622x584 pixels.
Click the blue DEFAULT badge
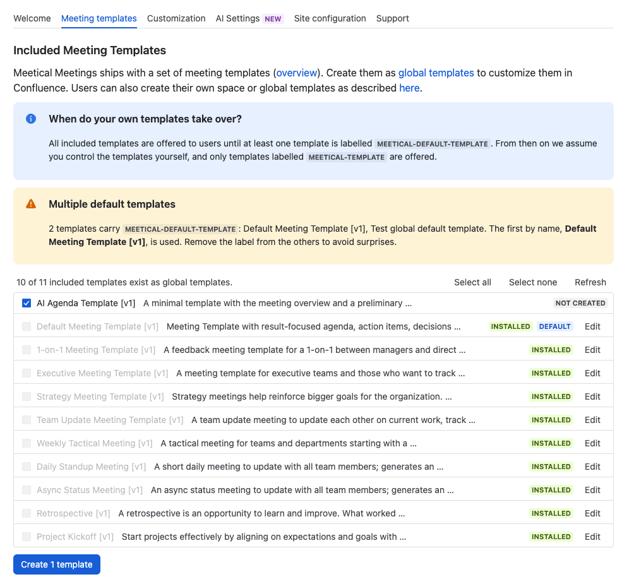(x=554, y=326)
